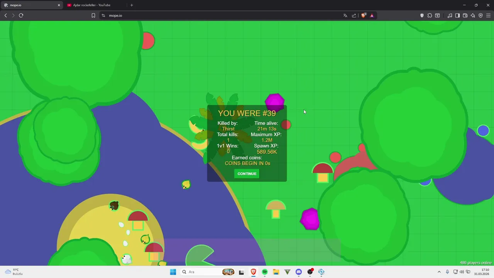Click the "Thirst" killed-by value

pos(228,129)
